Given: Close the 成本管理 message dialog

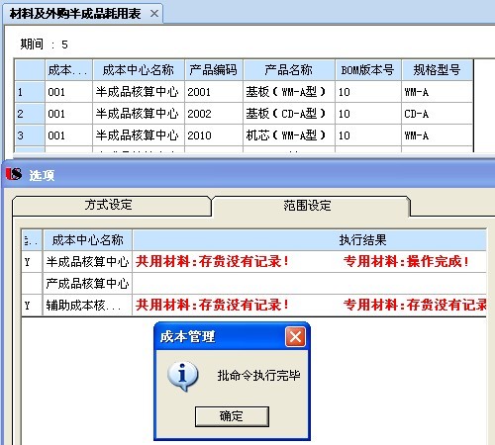Looking at the screenshot, I should tap(295, 337).
